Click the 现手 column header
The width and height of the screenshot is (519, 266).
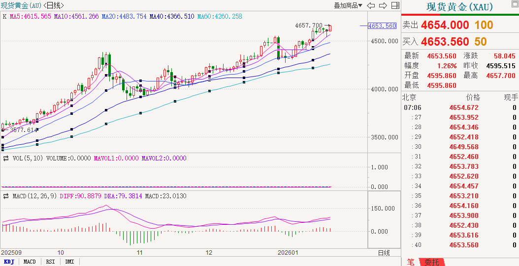(511, 97)
